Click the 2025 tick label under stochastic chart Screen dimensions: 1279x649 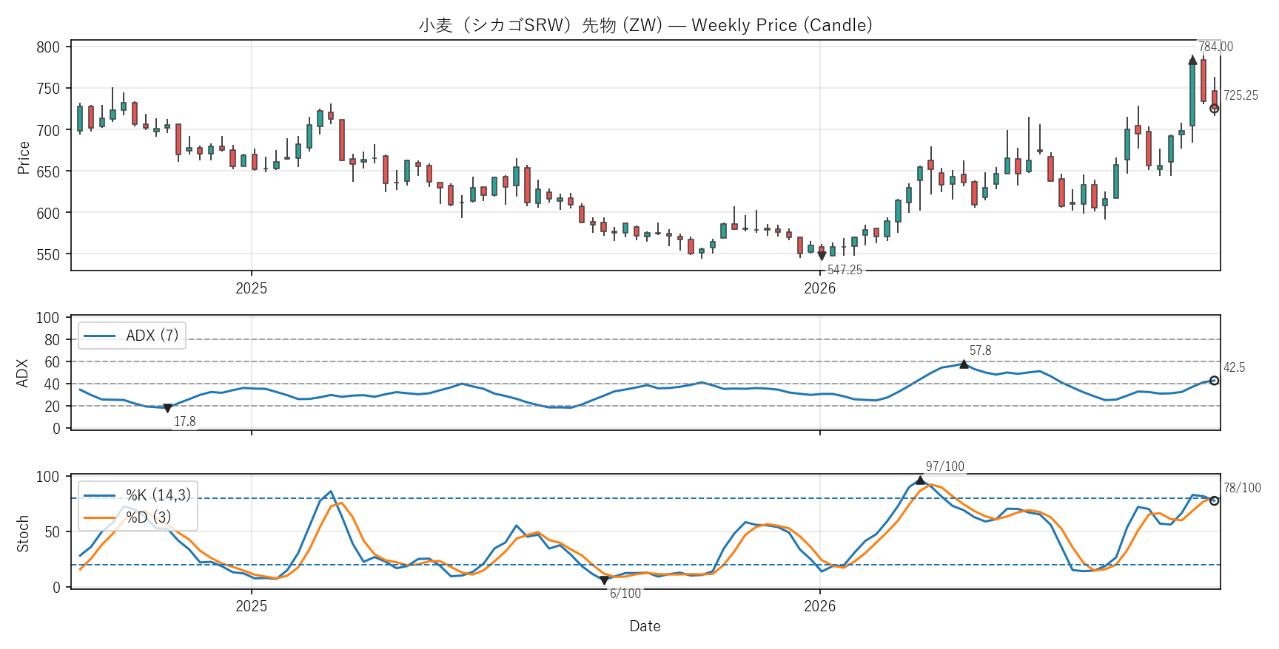coord(252,606)
